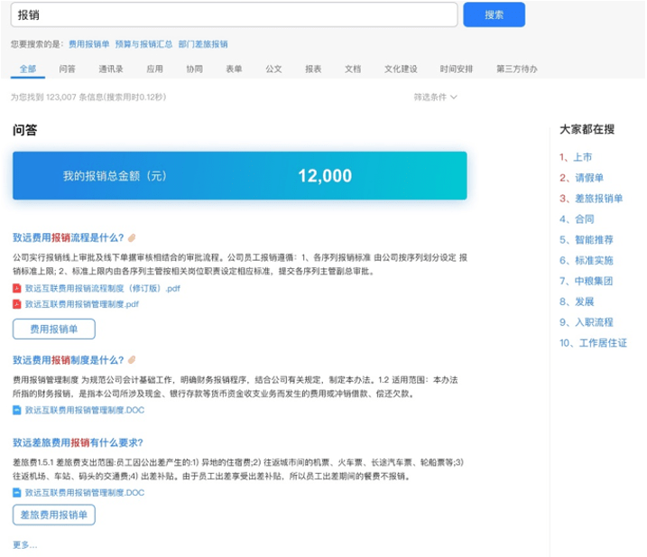
Task: Click attachment icon beside 致远费用报销制度是什么 title
Action: [x=132, y=360]
